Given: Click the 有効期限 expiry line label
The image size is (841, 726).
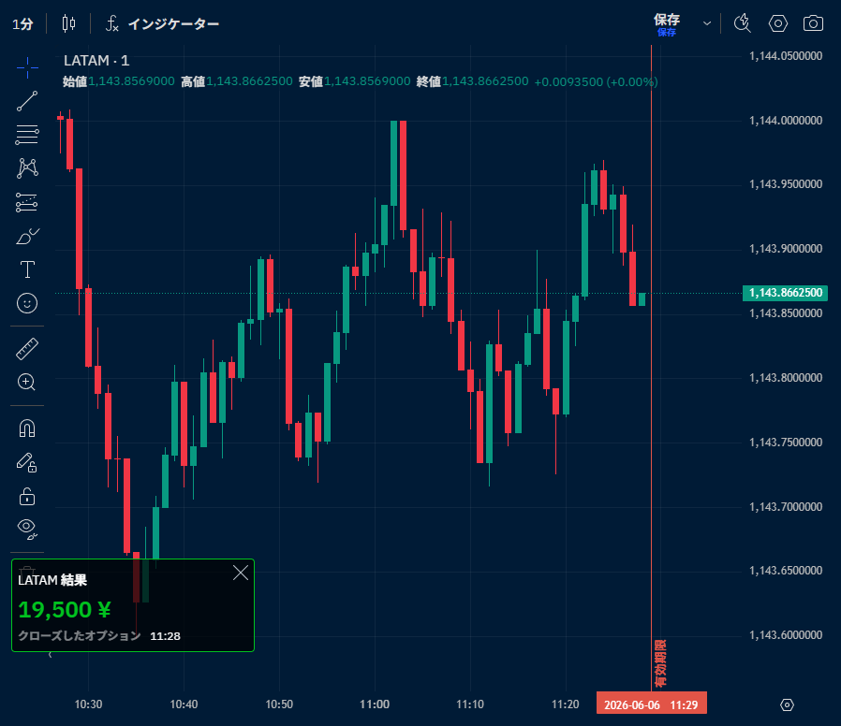Looking at the screenshot, I should [x=660, y=663].
